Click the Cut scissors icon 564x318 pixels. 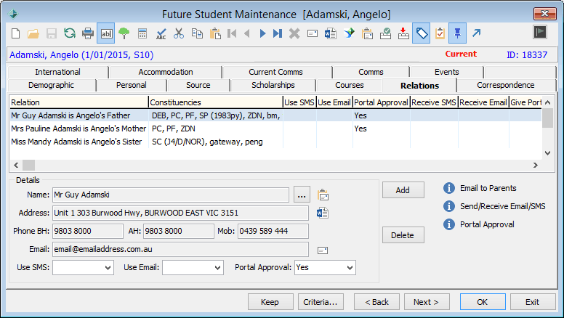(x=178, y=33)
